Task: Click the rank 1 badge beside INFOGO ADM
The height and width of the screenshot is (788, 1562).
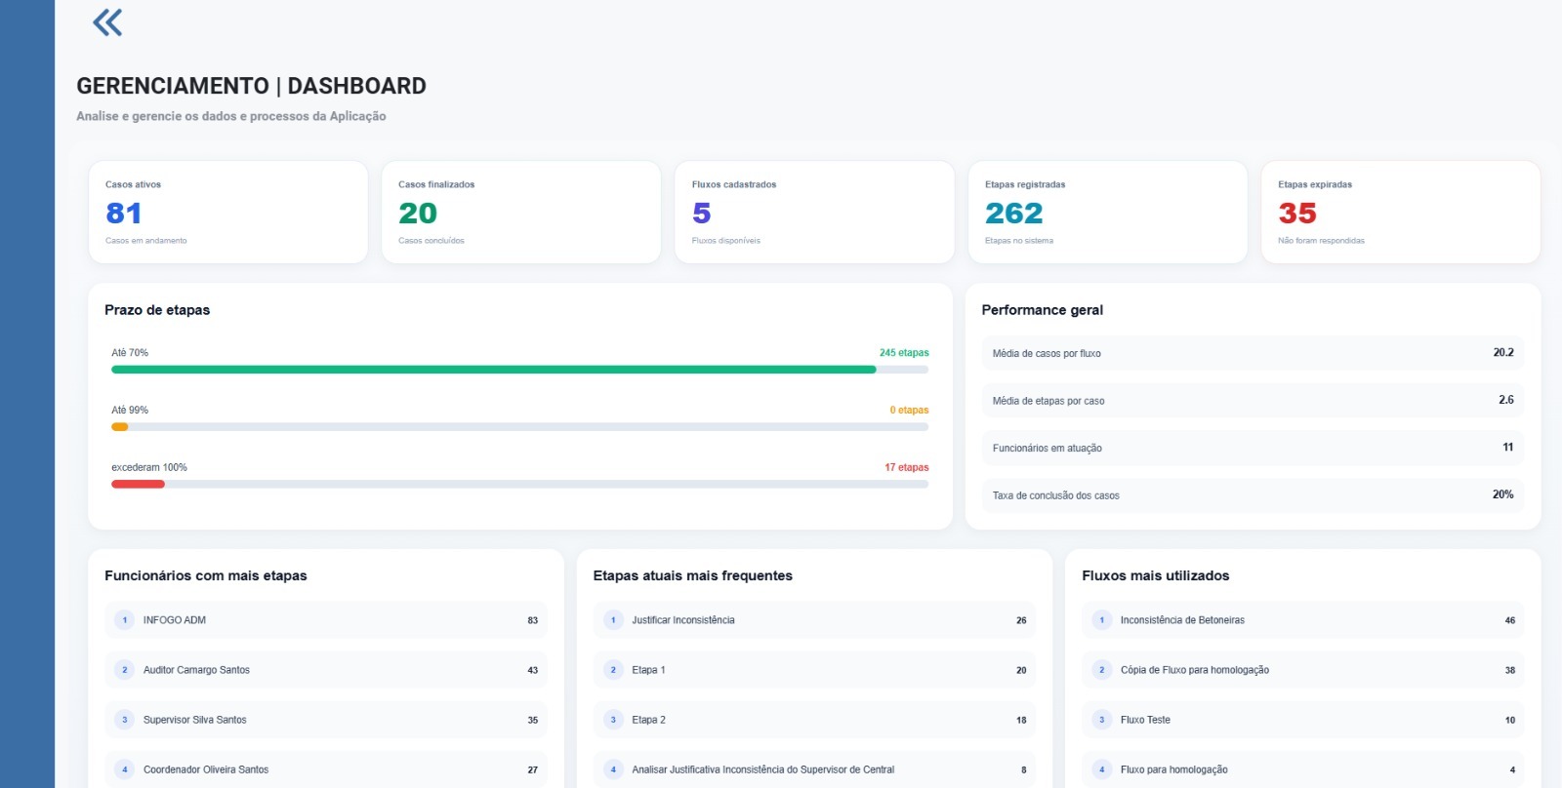Action: (124, 620)
